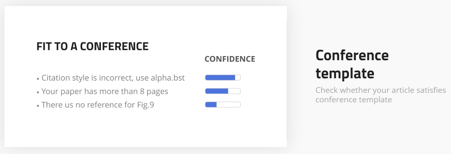This screenshot has height=154, width=451.
Task: Click the word 'Conference' in right heading
Action: pos(352,55)
